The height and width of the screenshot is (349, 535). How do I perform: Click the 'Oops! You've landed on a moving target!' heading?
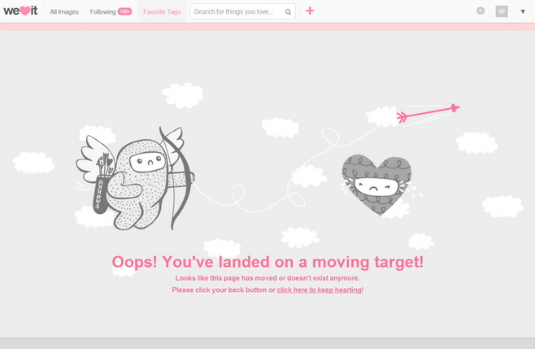267,262
